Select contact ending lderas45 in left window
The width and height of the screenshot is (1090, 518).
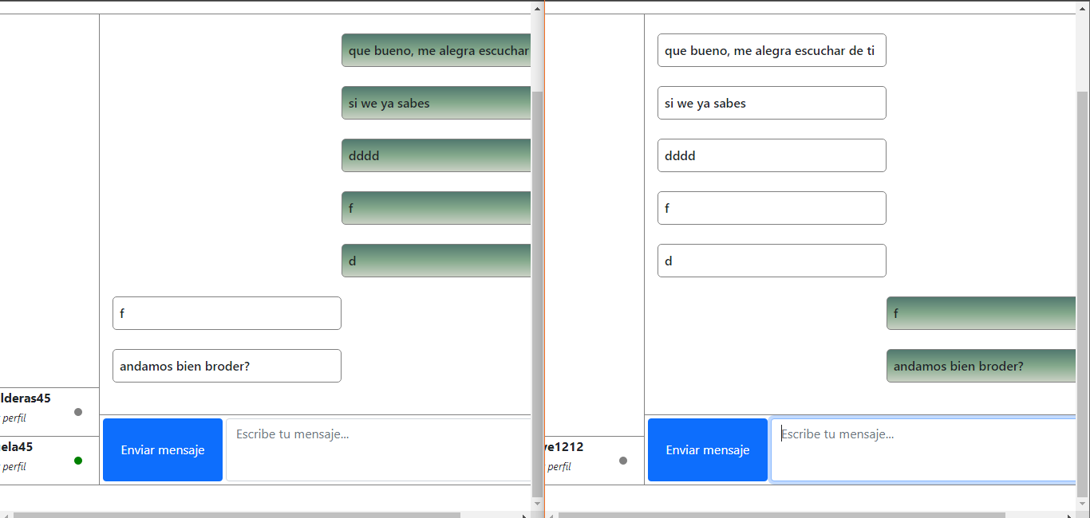49,411
